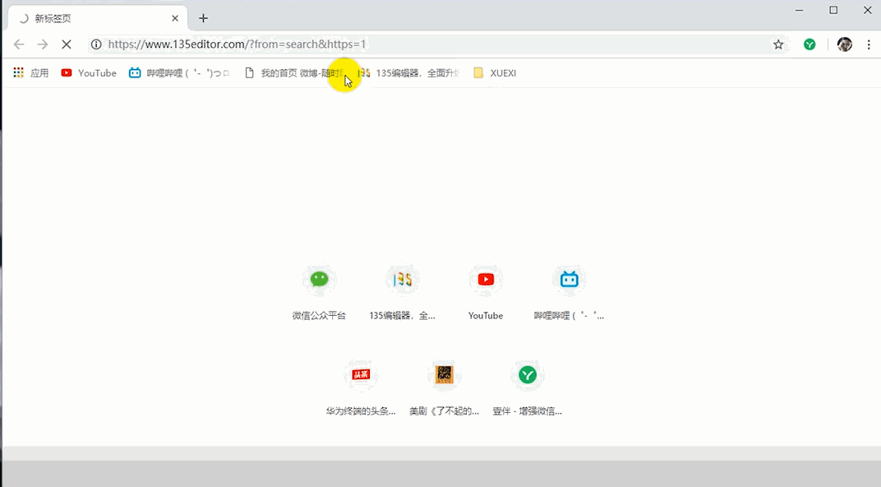Viewport: 881px width, 487px height.
Task: Open 壹伴 - 增强微信 shortcut tile
Action: coord(527,388)
